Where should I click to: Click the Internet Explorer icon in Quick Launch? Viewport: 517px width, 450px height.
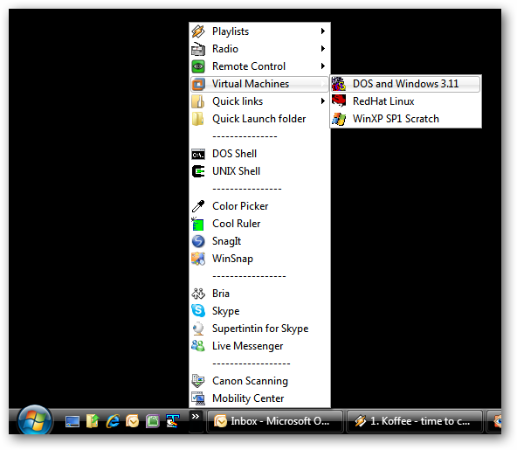pyautogui.click(x=113, y=421)
